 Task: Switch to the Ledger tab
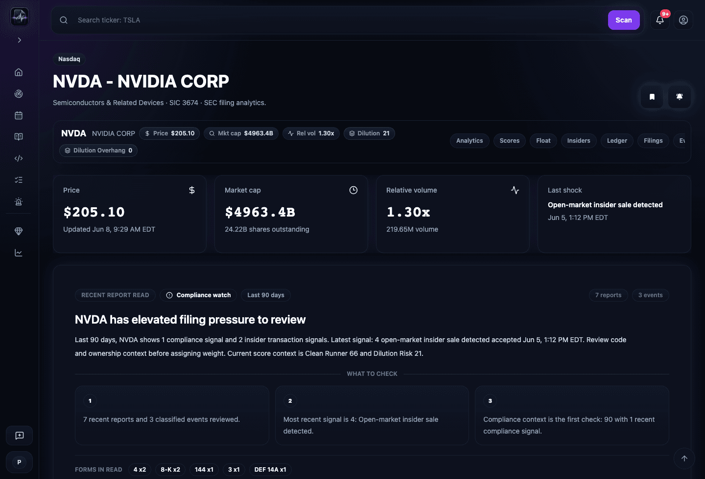coord(617,141)
